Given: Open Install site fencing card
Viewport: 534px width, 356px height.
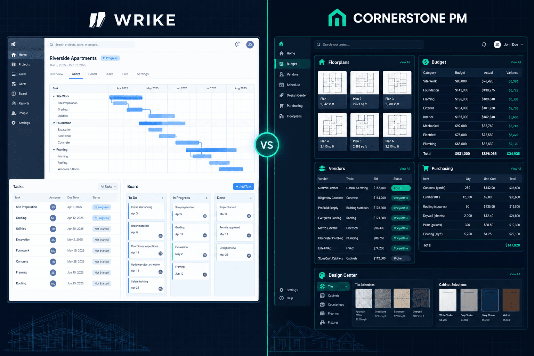Looking at the screenshot, I should [x=146, y=210].
